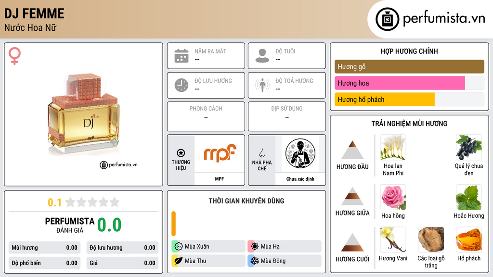Viewport: 493px width, 277px height.
Task: Click the person icon for Độ tuổi
Action: point(262,56)
